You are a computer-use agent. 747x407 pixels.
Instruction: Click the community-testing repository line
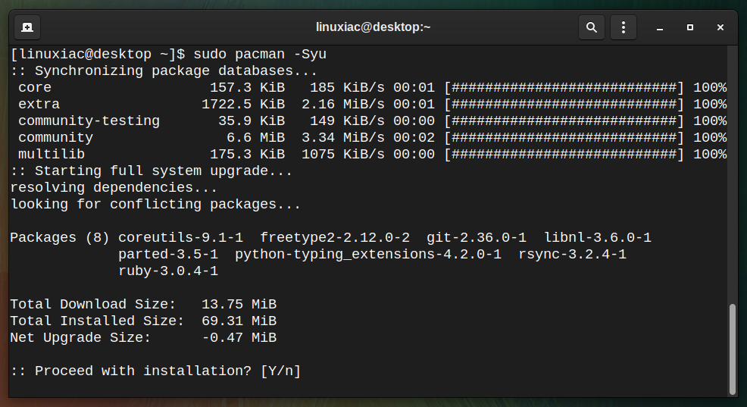369,121
